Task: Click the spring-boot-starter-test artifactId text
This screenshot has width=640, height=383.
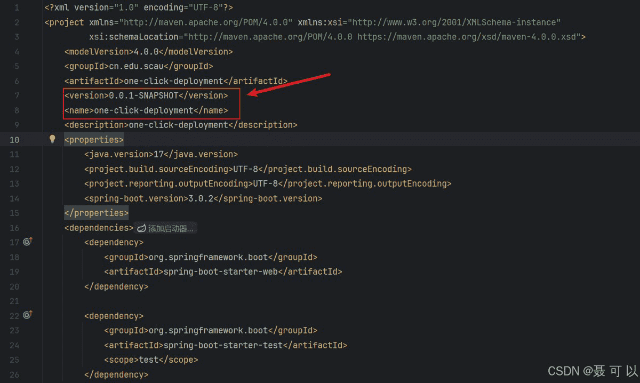Action: click(223, 345)
